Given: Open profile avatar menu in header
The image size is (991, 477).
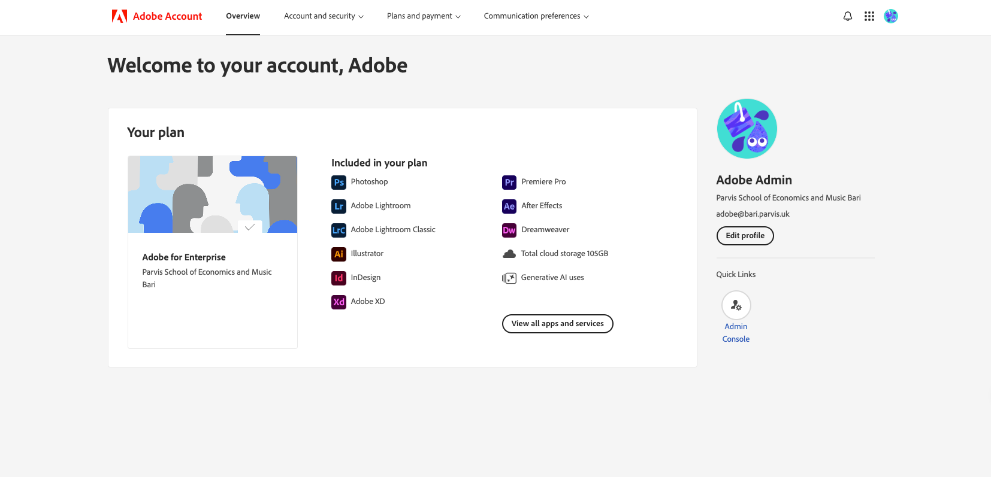Looking at the screenshot, I should pos(891,16).
